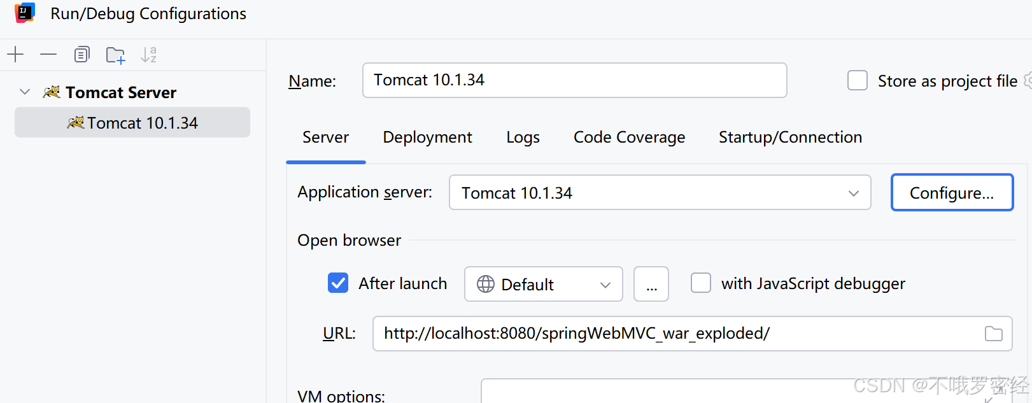This screenshot has width=1032, height=403.
Task: Select the Tomcat Server group row
Action: [132, 92]
